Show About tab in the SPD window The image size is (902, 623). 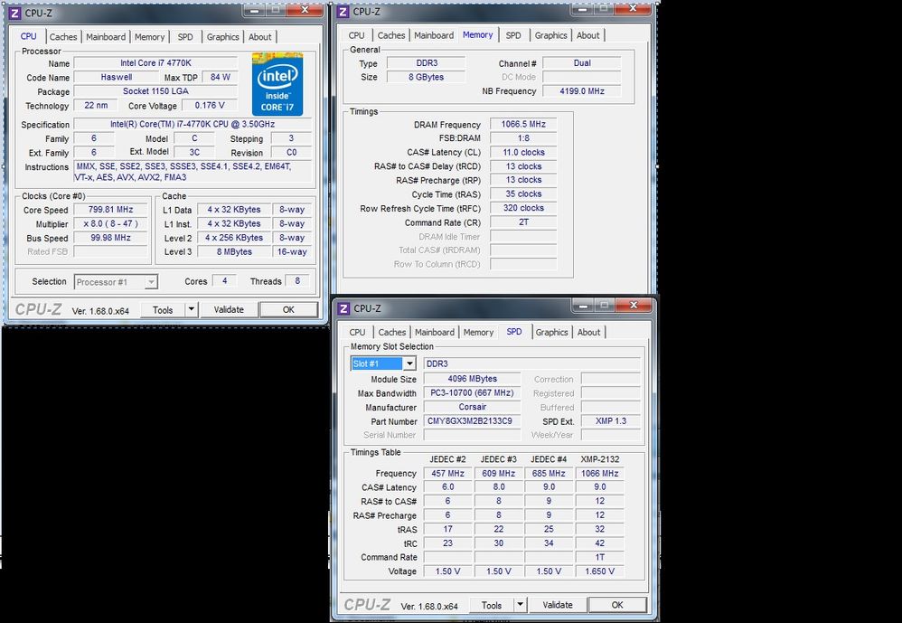[588, 332]
